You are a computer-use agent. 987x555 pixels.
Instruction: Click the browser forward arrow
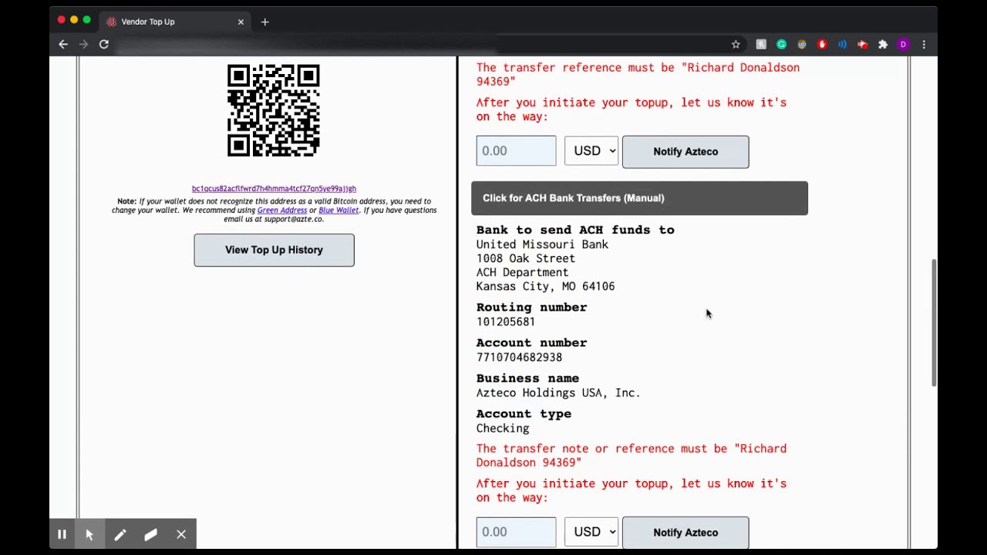83,45
